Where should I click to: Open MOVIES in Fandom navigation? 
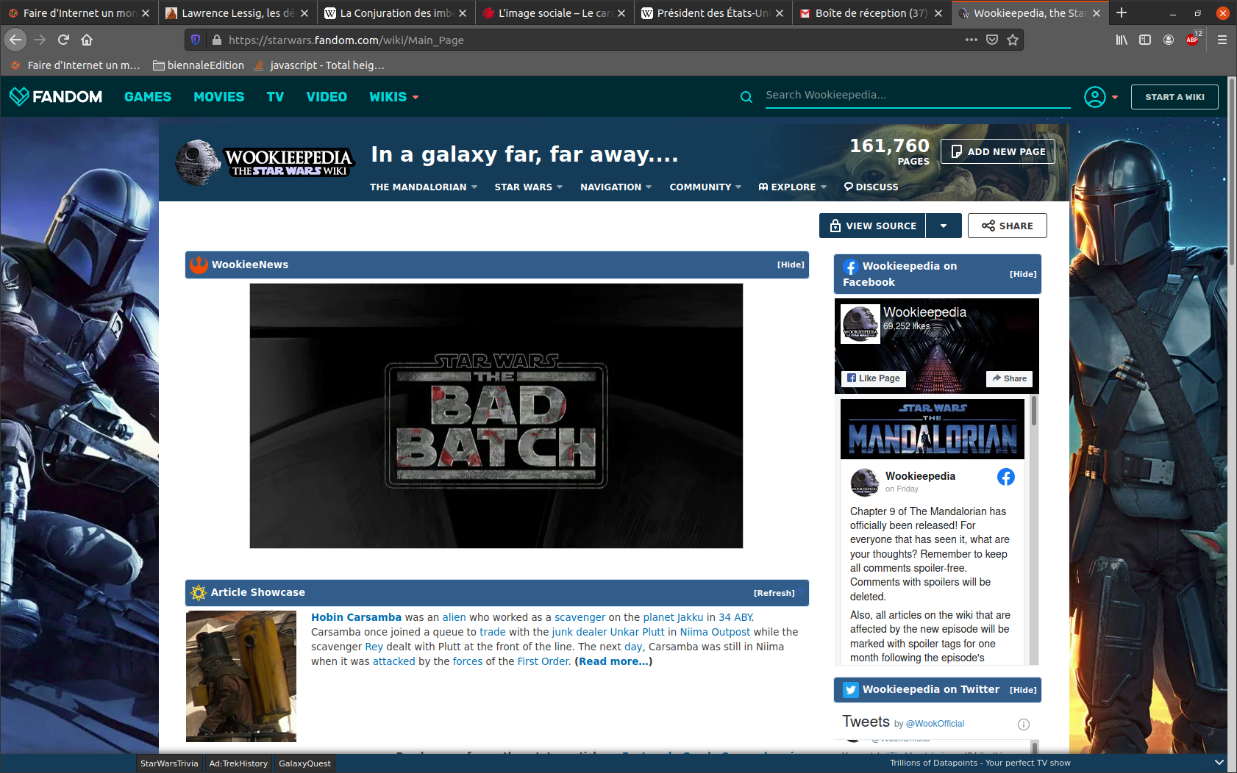[x=219, y=97]
